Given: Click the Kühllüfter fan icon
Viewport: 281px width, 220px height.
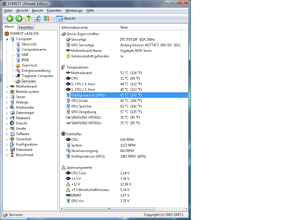Looking at the screenshot, I should coord(63,134).
